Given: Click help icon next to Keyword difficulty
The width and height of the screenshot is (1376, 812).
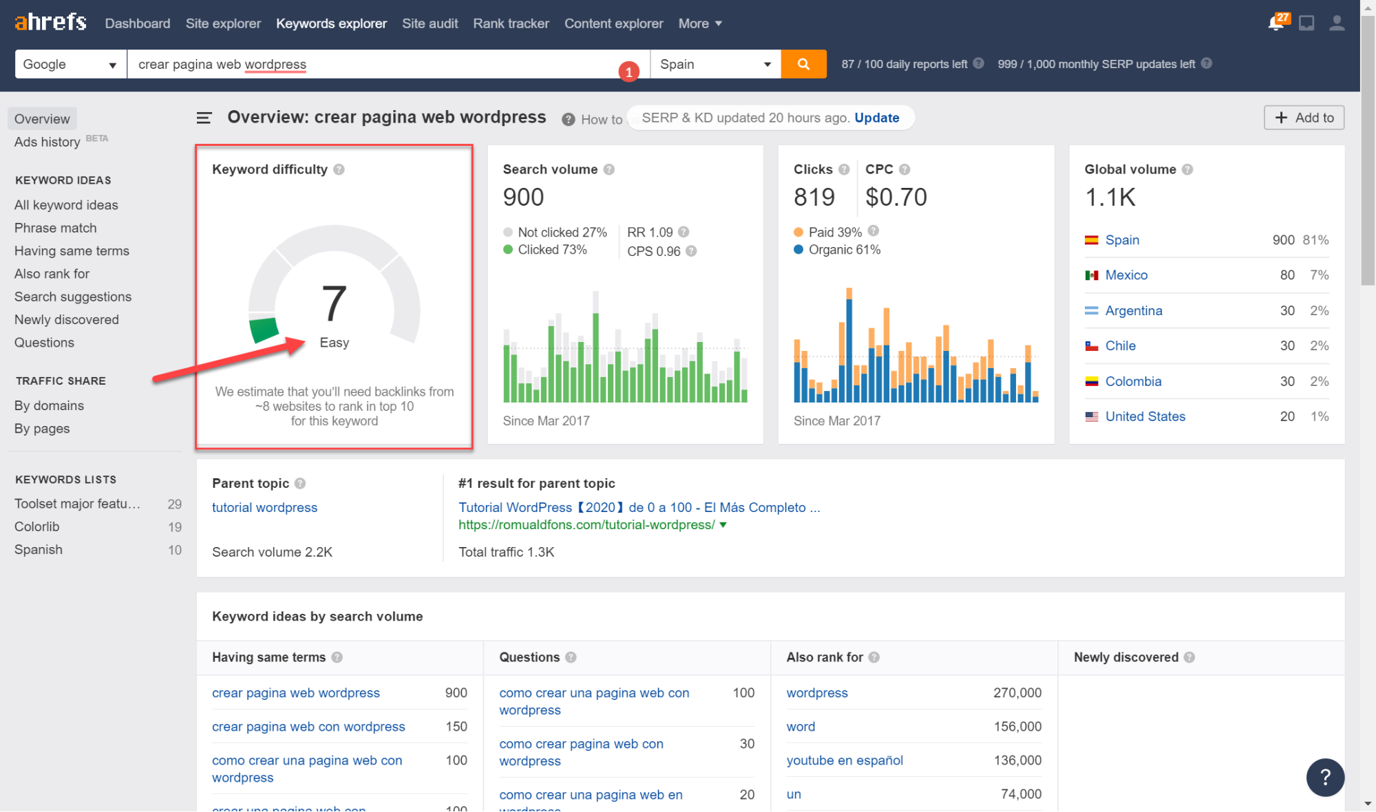Looking at the screenshot, I should [339, 169].
